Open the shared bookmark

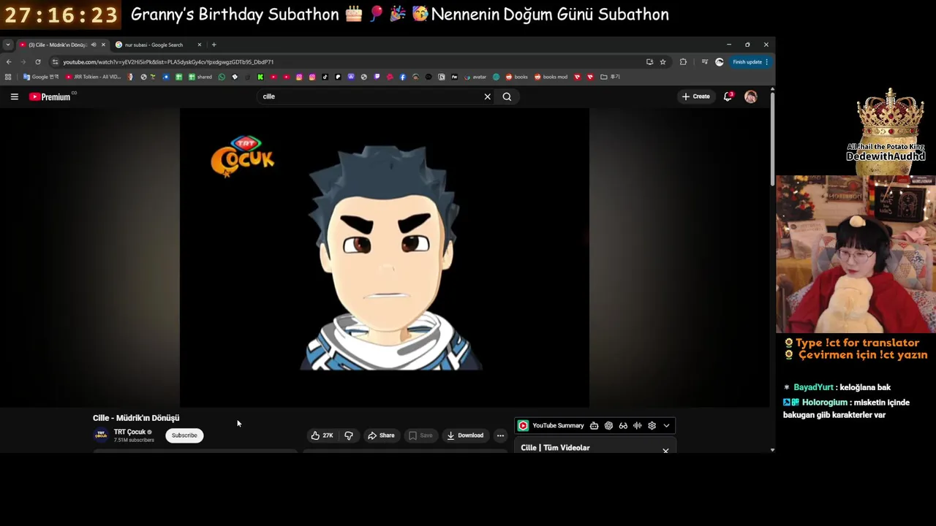[200, 77]
